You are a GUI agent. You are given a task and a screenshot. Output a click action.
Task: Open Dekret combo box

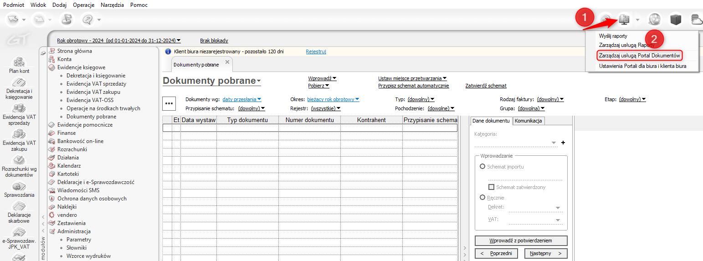(x=535, y=207)
